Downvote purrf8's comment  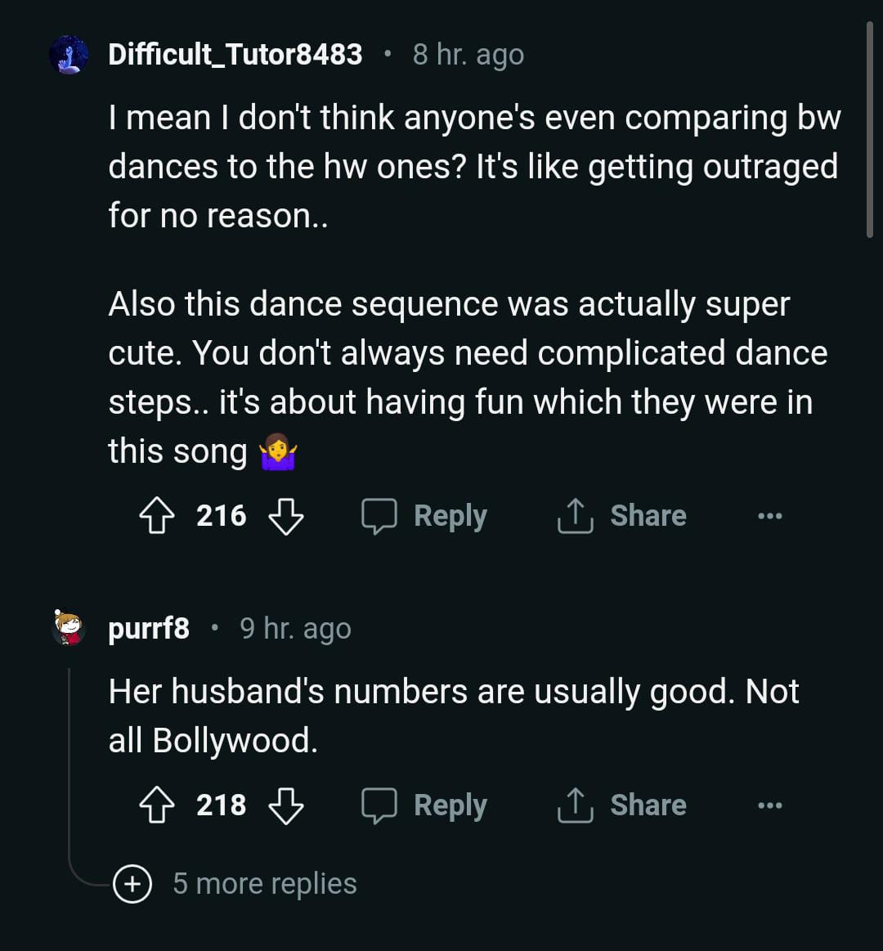tap(286, 805)
